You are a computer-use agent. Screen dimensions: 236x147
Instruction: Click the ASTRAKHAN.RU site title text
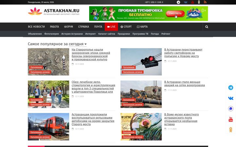tap(62, 11)
